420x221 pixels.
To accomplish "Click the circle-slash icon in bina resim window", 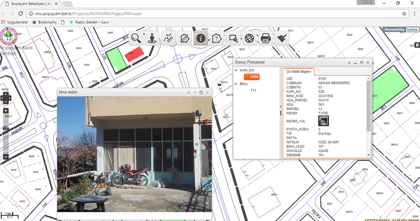I will [201, 92].
